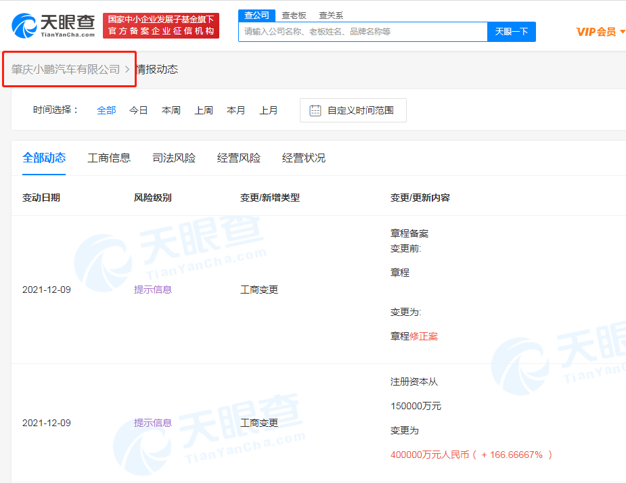Click the calendar icon for custom range

point(315,110)
